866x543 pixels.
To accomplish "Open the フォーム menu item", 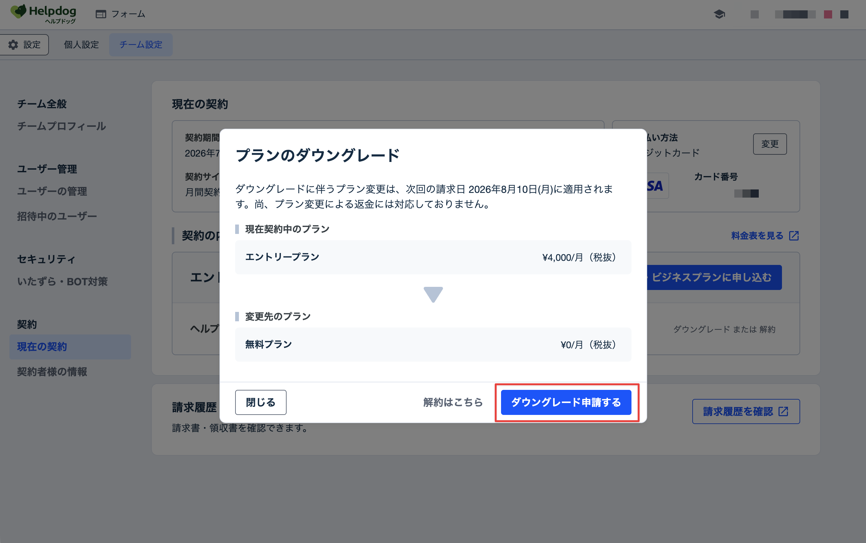I will click(x=120, y=14).
